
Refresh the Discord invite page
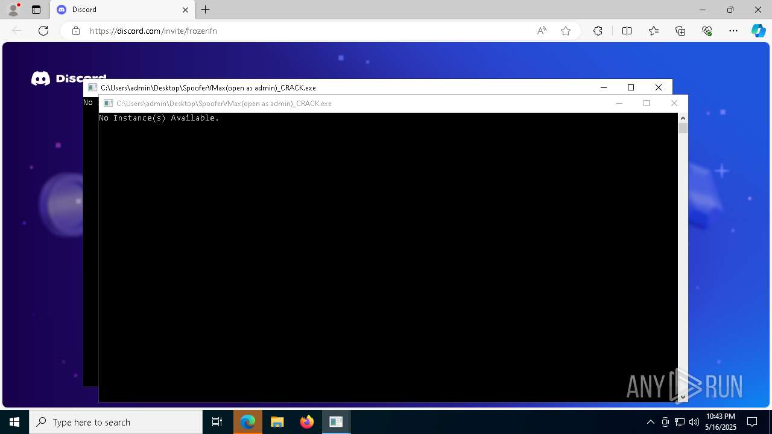point(43,31)
